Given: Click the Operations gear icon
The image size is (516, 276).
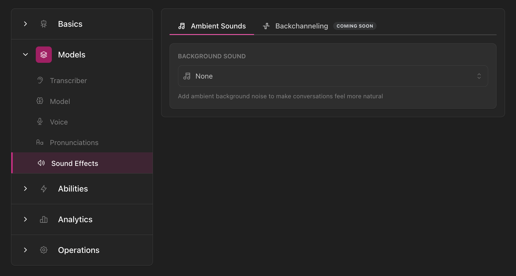Looking at the screenshot, I should tap(44, 250).
